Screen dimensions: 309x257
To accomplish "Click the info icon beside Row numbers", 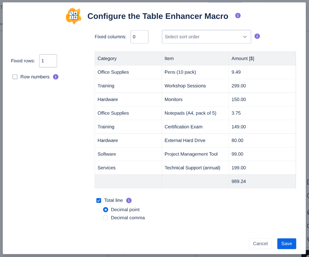I will click(56, 77).
